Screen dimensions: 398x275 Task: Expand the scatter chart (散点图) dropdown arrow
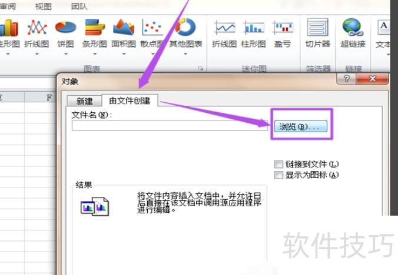pos(153,54)
